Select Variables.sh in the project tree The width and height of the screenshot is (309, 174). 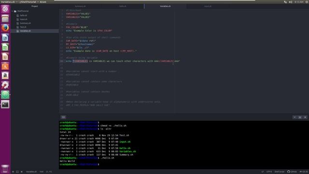click(x=25, y=31)
